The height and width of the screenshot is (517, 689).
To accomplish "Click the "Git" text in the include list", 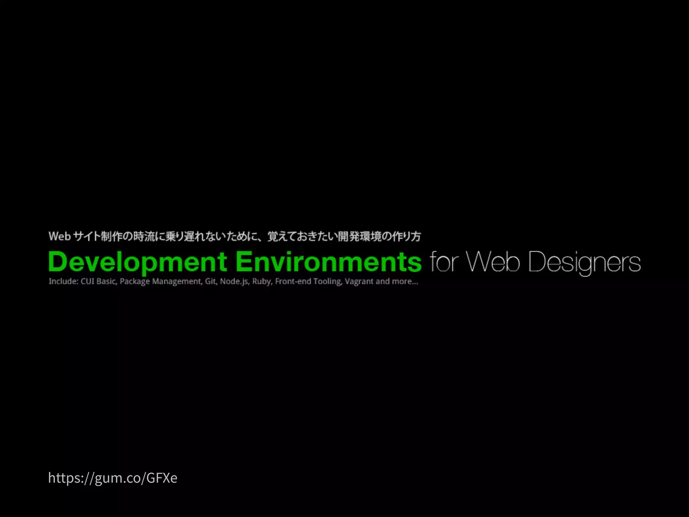I will click(x=210, y=281).
